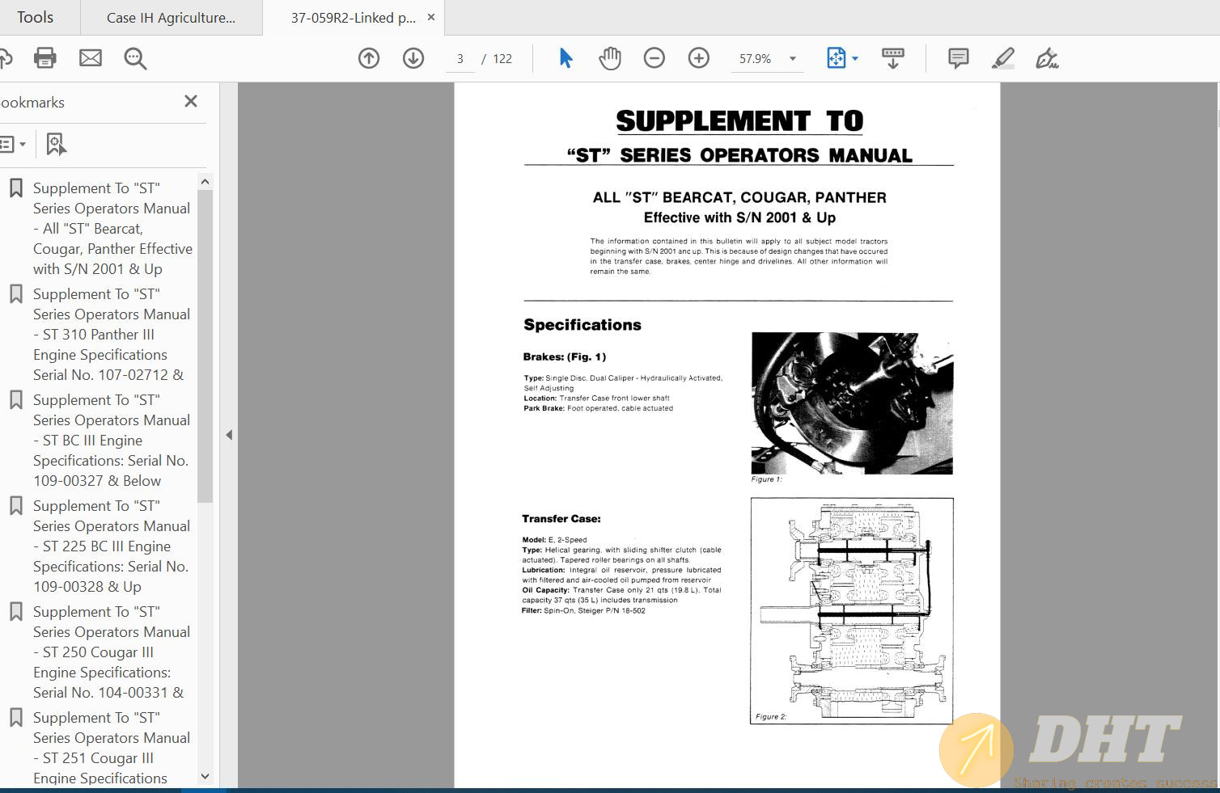Screen dimensions: 1220x793
Task: Open bookmark ST 250 Cougar III Engine Specifications
Action: click(x=112, y=652)
